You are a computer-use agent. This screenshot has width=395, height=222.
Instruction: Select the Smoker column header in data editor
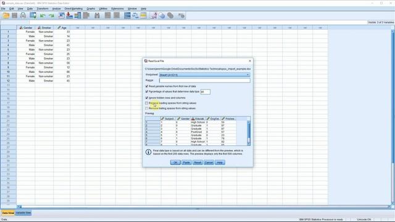44,27
